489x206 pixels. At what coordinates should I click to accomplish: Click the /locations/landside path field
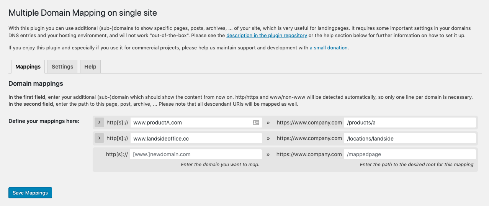pos(410,139)
